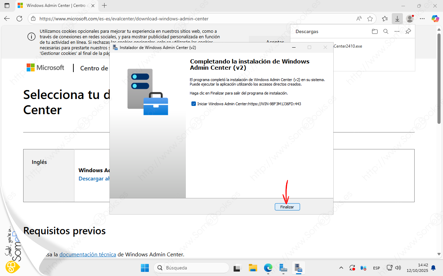
Task: Open documentación técnica link
Action: click(x=88, y=255)
